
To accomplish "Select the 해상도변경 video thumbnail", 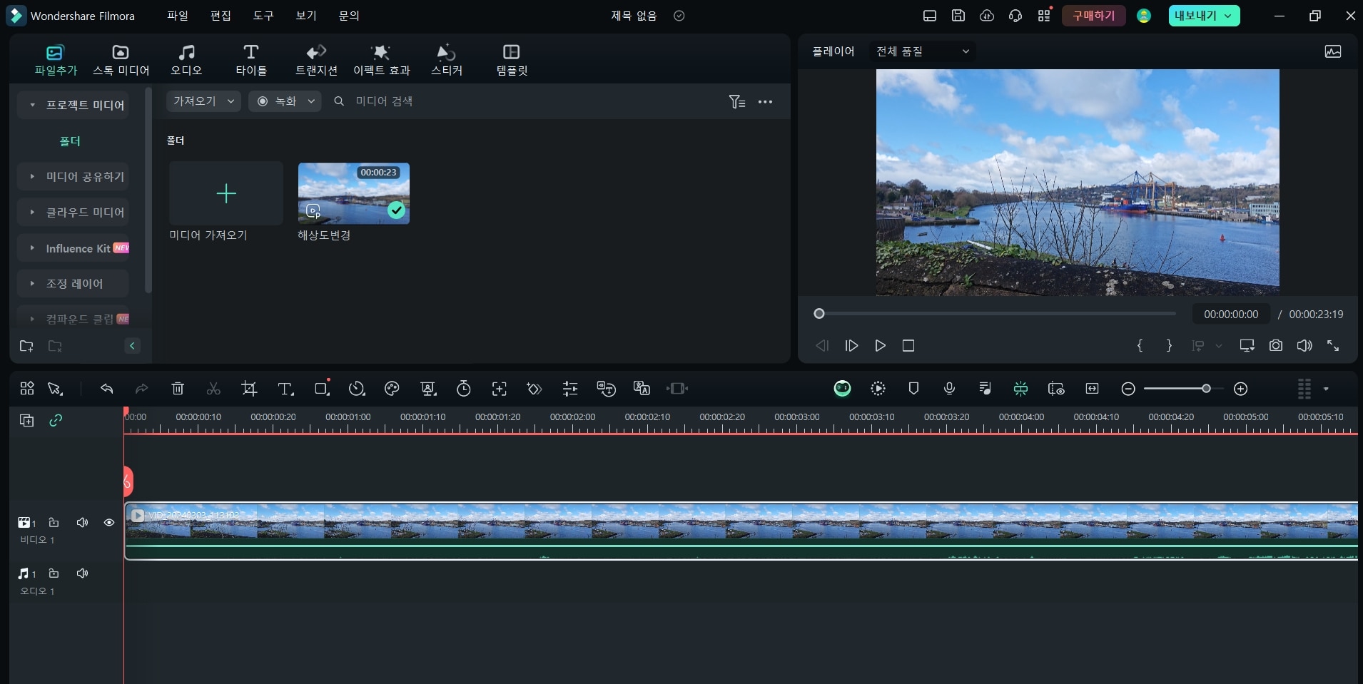I will coord(354,193).
